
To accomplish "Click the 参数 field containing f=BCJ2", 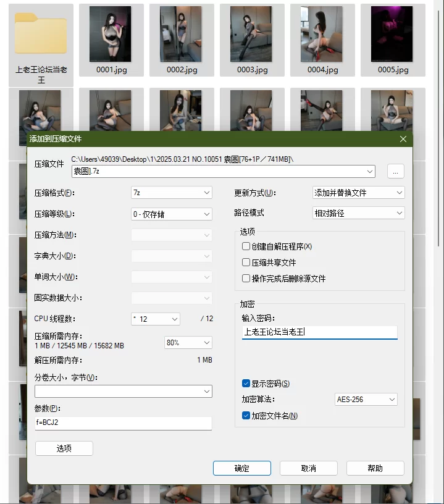I will (x=124, y=422).
